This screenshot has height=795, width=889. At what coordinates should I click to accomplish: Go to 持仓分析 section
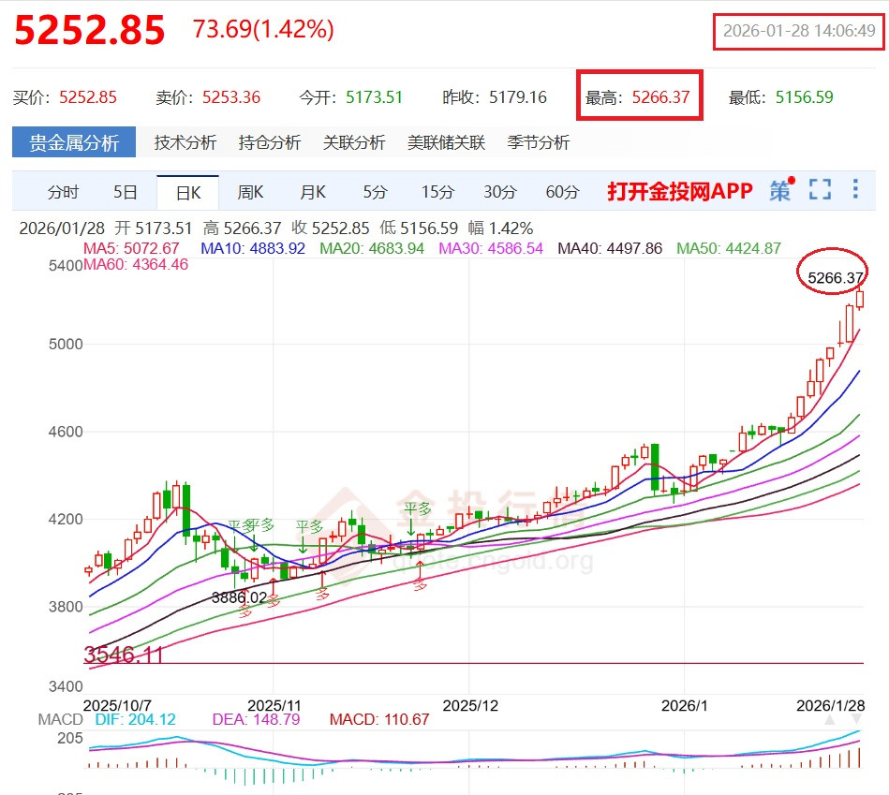click(270, 142)
